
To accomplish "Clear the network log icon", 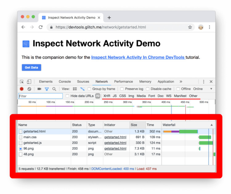I will pos(29,89).
